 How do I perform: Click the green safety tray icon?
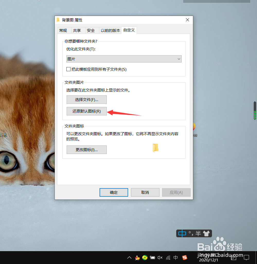pos(145,258)
